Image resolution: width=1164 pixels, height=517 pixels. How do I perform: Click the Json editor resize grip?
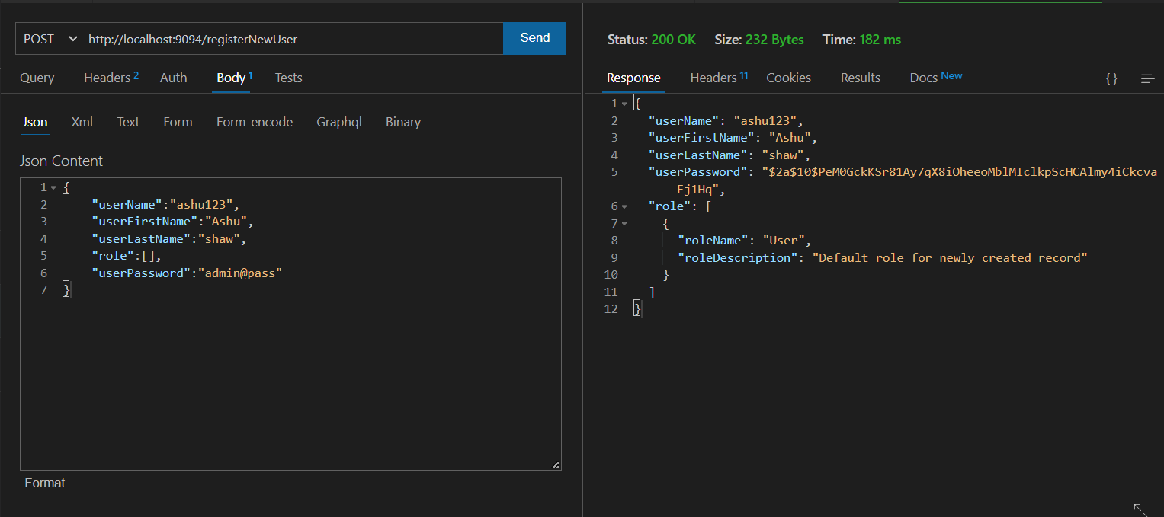coord(556,464)
